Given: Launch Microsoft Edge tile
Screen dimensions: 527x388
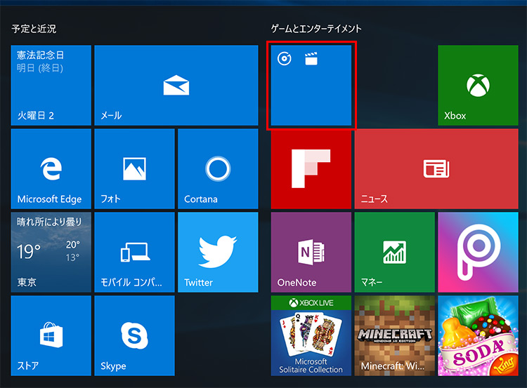Looking at the screenshot, I should click(51, 168).
